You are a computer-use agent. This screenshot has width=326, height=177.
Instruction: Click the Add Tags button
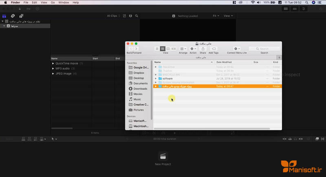[214, 49]
